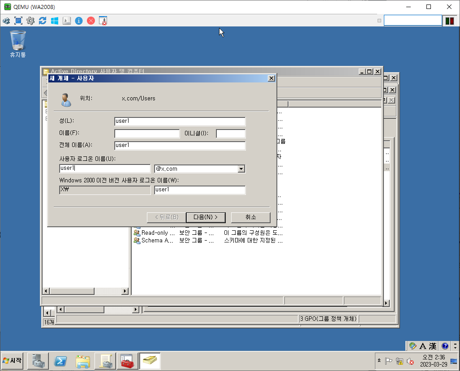460x371 pixels.
Task: Open Server Manager from the taskbar
Action: click(x=38, y=361)
